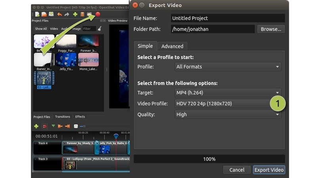
Task: Choose profile using the orange film strip icon
Action: [82, 14]
